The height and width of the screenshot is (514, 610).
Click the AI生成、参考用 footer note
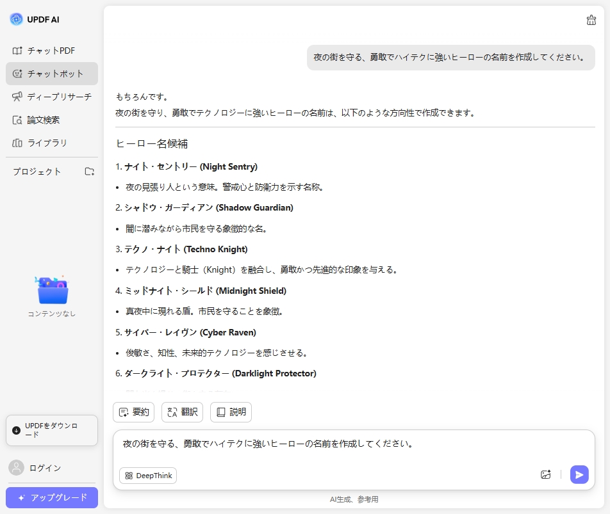point(354,500)
